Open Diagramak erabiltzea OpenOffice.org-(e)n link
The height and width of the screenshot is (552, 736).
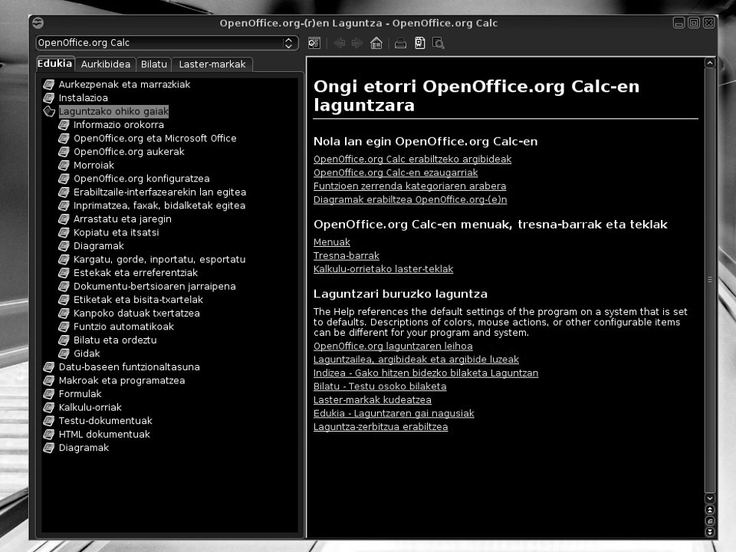(410, 199)
